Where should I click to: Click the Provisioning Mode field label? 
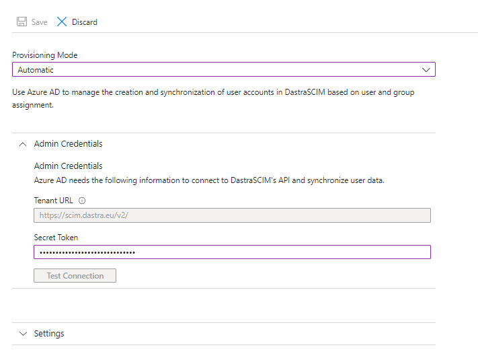click(x=45, y=55)
